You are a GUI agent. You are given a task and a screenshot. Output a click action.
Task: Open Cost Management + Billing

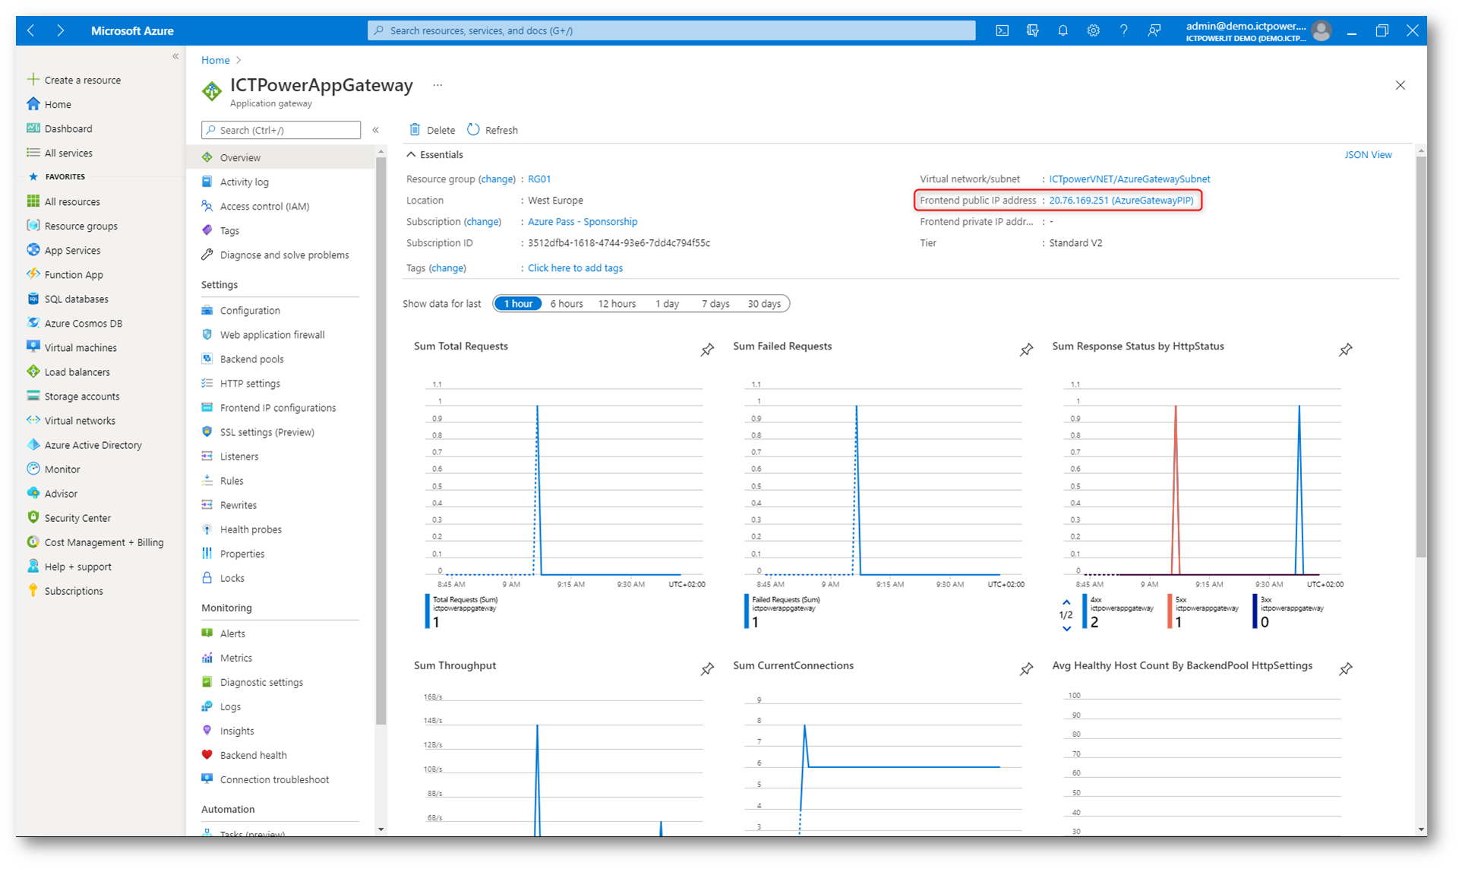pyautogui.click(x=97, y=542)
